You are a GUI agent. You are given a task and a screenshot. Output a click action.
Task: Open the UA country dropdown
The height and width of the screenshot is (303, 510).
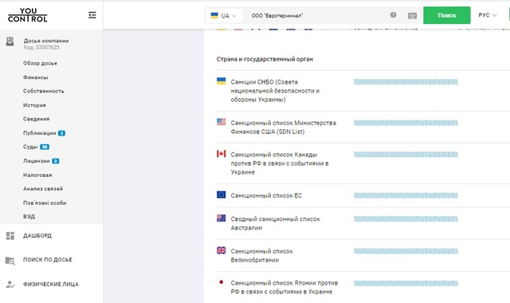tap(223, 16)
